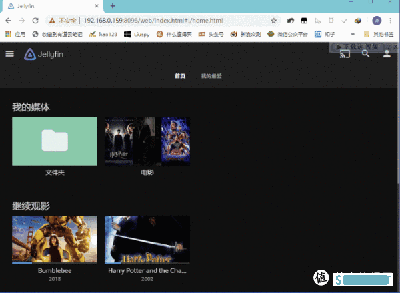Image resolution: width=400 pixels, height=293 pixels.
Task: Expand the hidden bookmarks chevron
Action: [353, 34]
